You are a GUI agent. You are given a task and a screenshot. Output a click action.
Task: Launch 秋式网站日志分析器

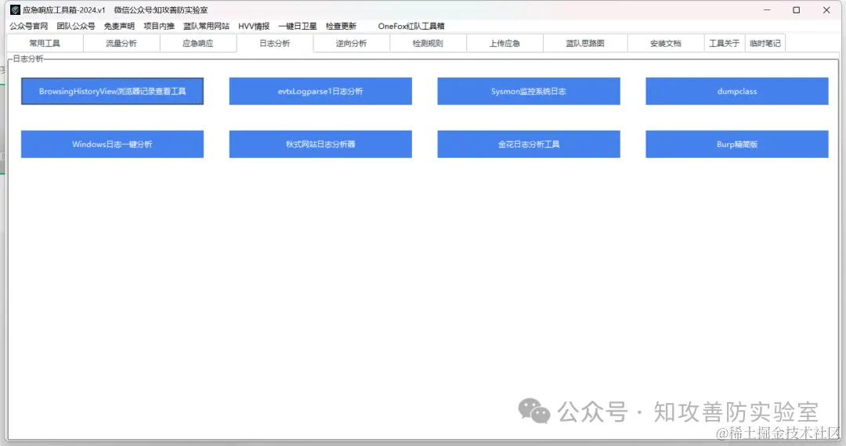coord(320,144)
